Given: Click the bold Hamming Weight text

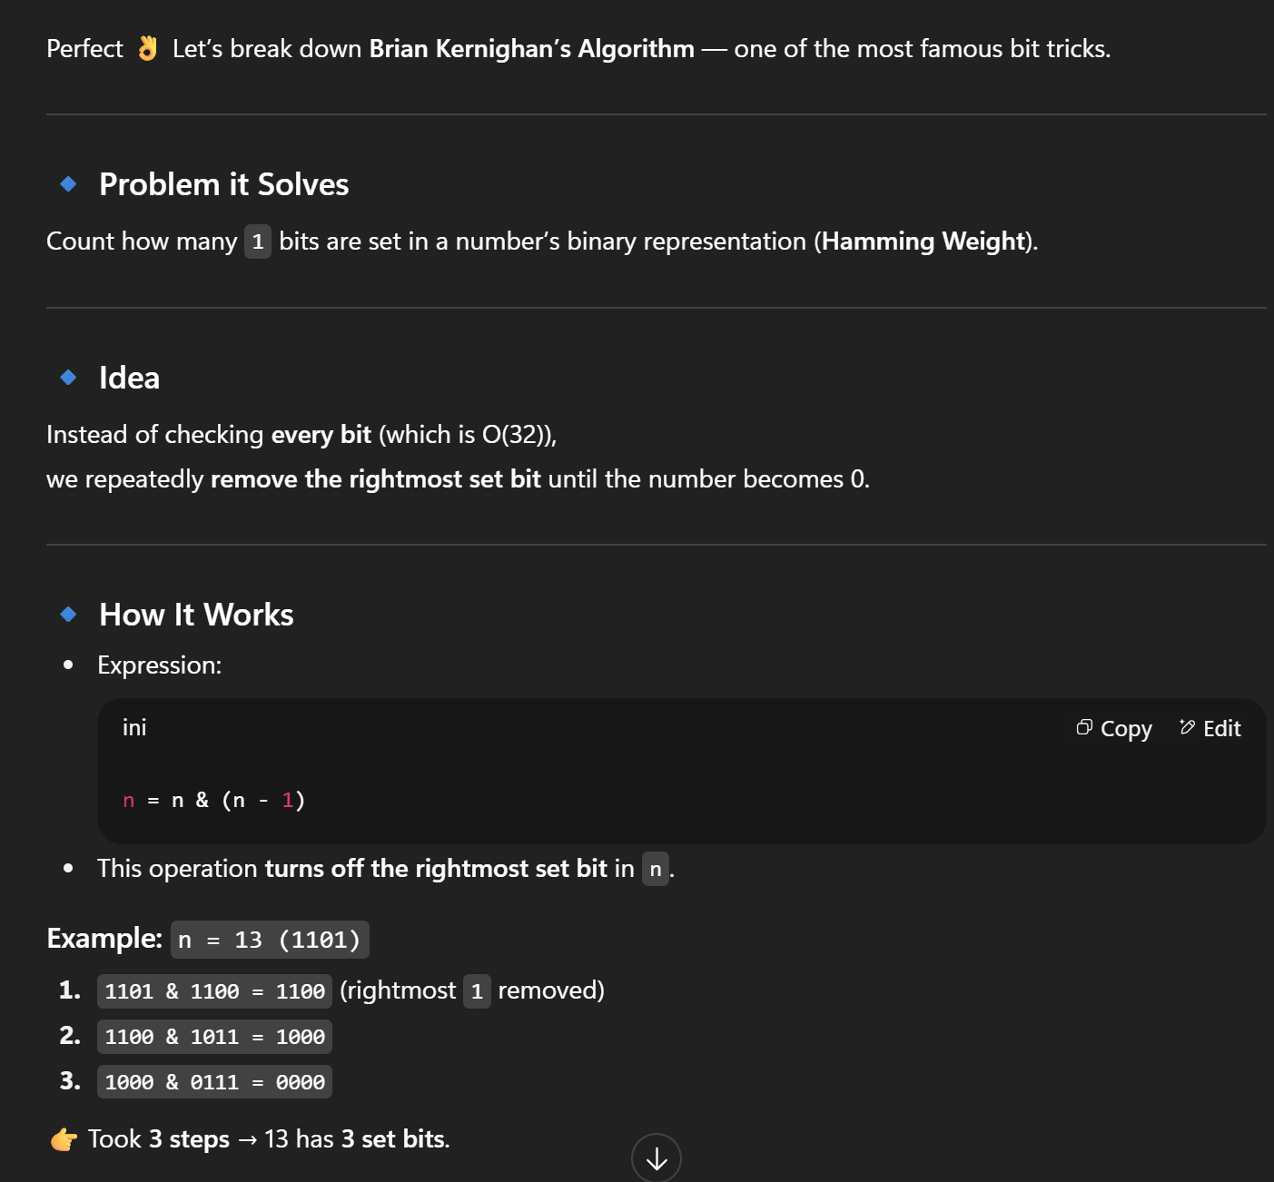Looking at the screenshot, I should (x=923, y=241).
